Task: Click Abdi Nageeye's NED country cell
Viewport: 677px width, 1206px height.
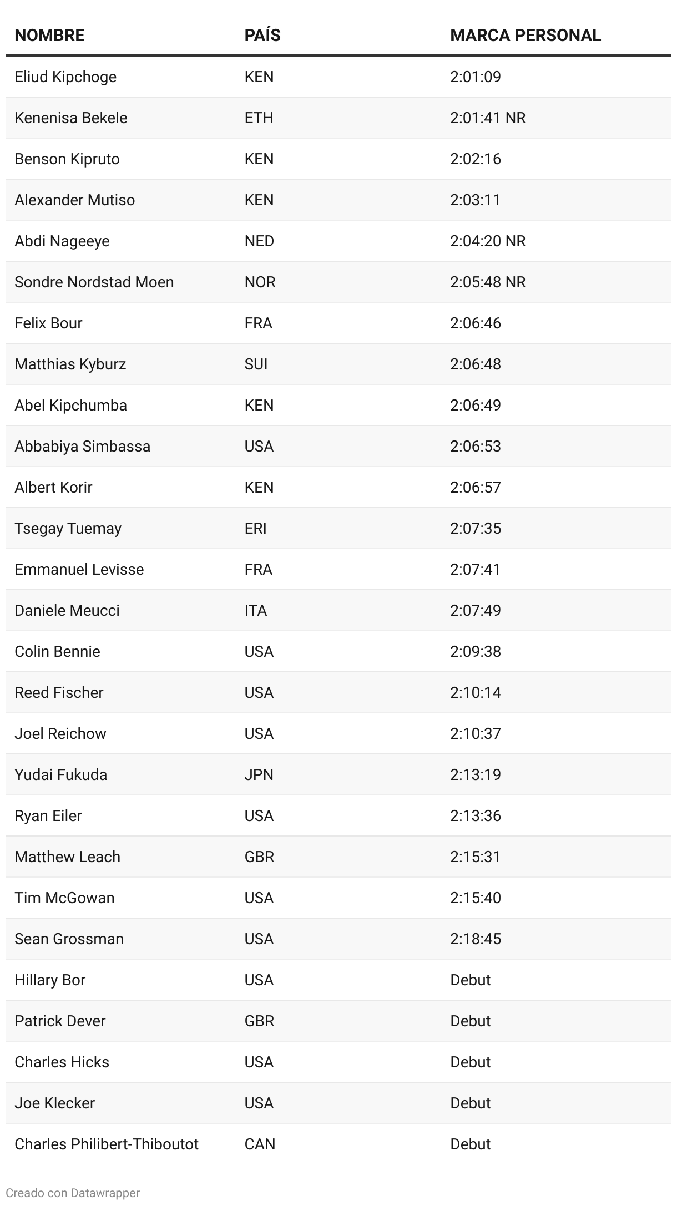Action: (259, 241)
